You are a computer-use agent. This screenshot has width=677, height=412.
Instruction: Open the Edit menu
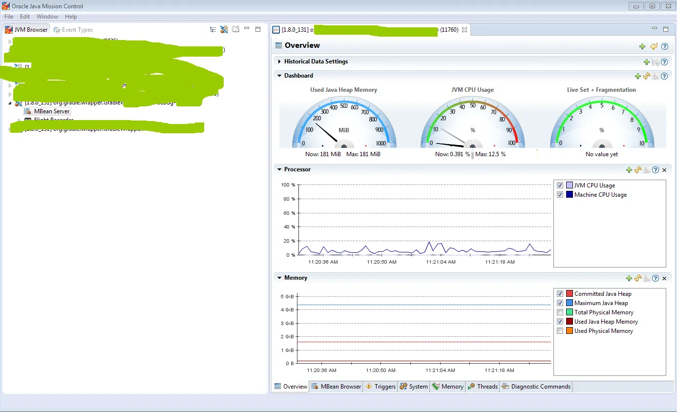25,17
